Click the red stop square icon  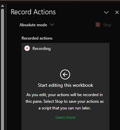point(98,25)
